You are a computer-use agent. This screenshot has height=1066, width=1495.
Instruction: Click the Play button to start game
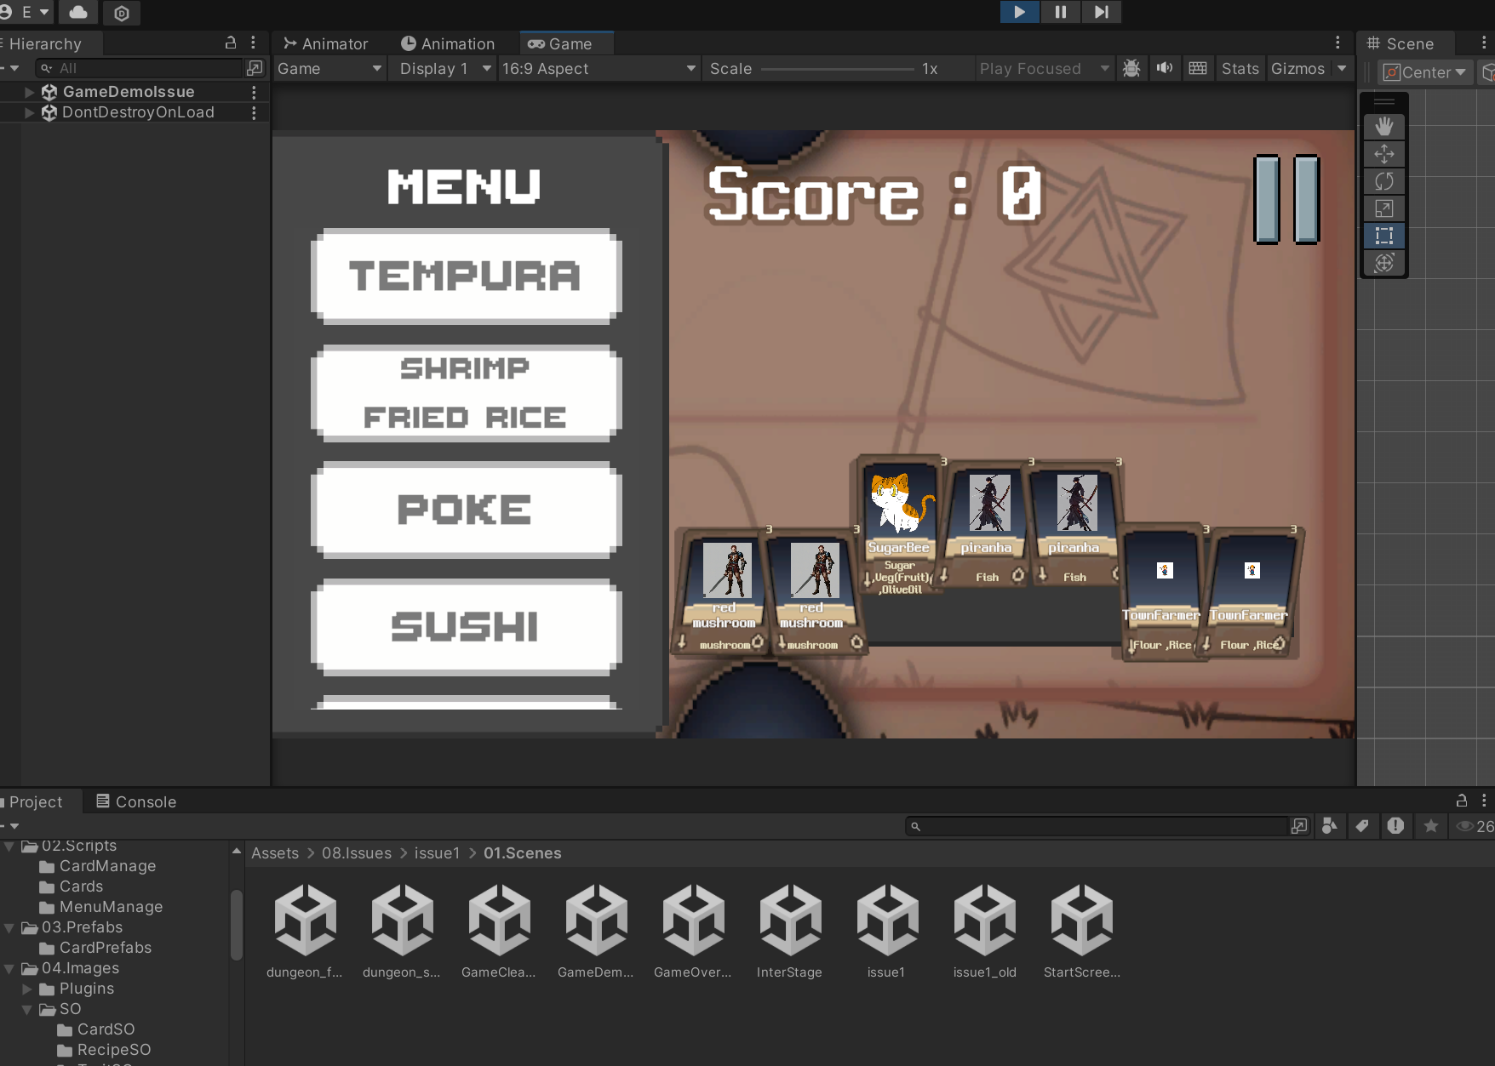(x=1019, y=12)
